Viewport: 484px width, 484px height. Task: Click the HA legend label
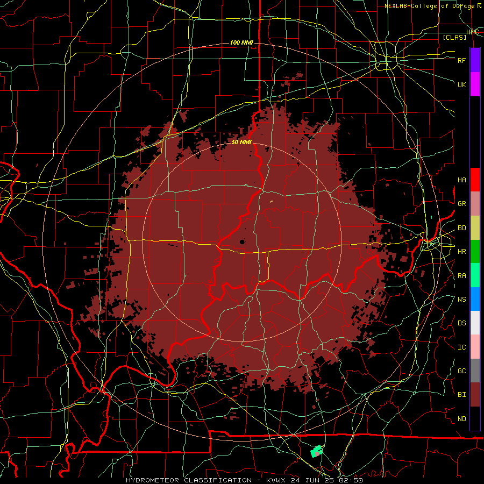point(461,180)
